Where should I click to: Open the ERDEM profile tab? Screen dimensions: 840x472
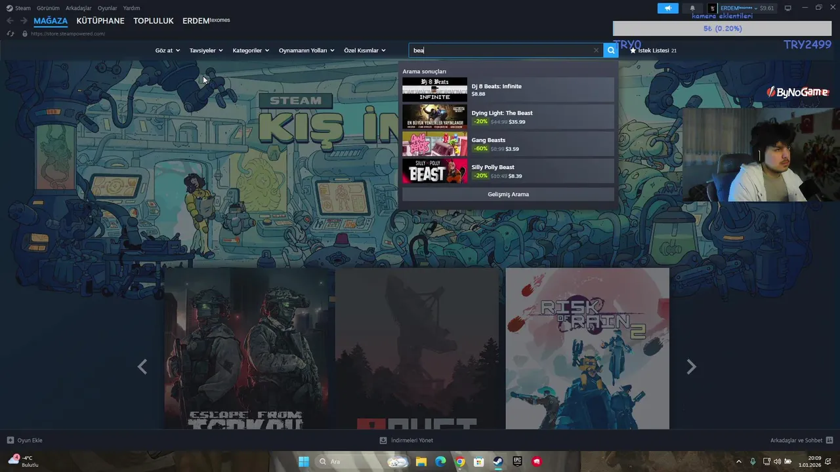coord(206,20)
